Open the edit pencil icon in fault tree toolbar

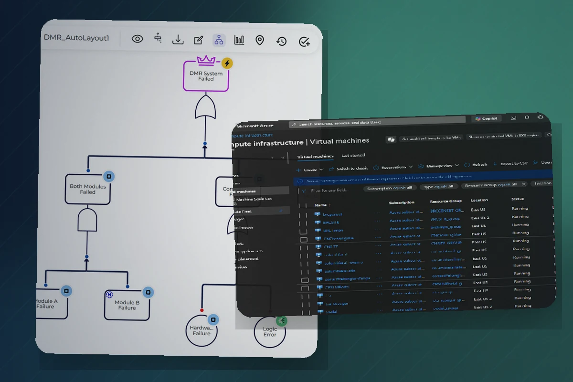pos(199,40)
